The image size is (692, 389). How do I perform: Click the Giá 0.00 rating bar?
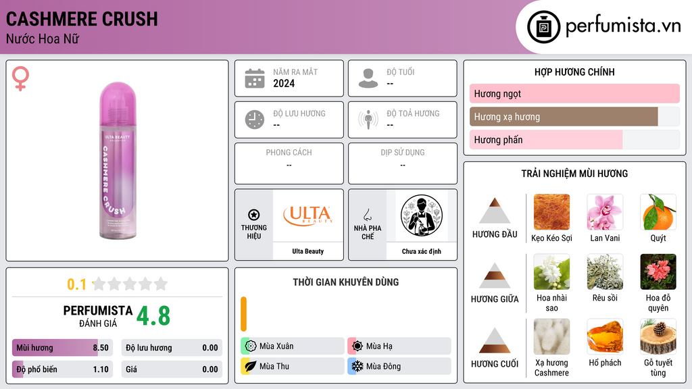[x=172, y=369]
